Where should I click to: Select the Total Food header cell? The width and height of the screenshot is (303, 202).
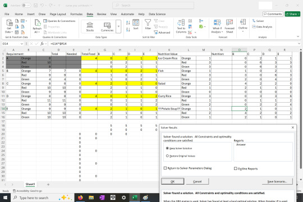click(89, 54)
